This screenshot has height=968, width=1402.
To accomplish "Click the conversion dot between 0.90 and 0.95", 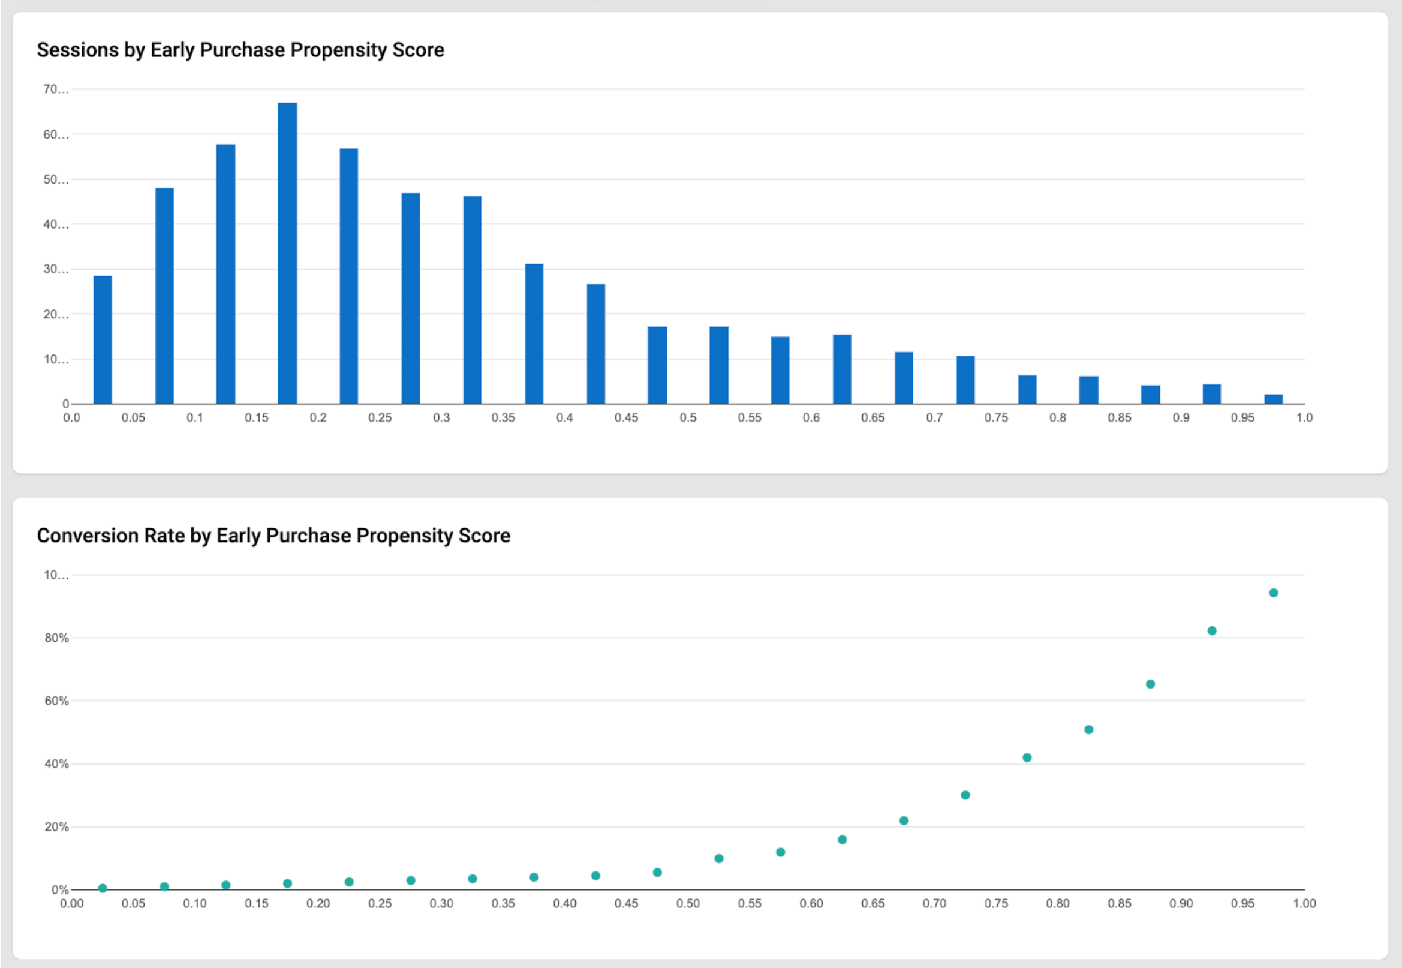I will tap(1212, 631).
